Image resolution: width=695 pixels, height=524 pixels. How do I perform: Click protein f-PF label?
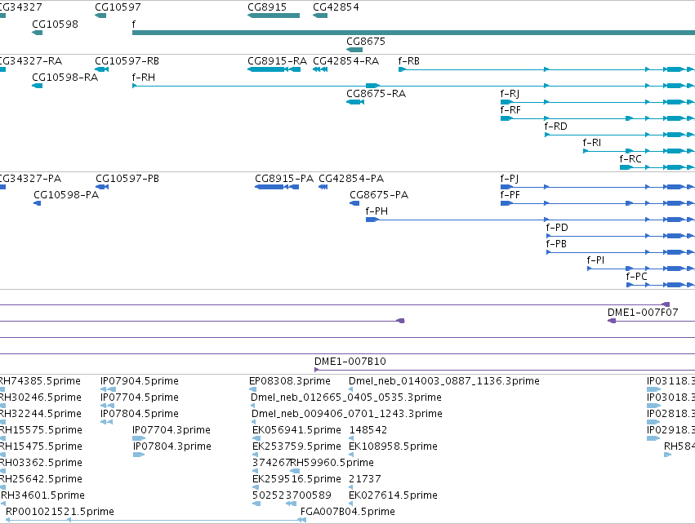[x=510, y=195]
